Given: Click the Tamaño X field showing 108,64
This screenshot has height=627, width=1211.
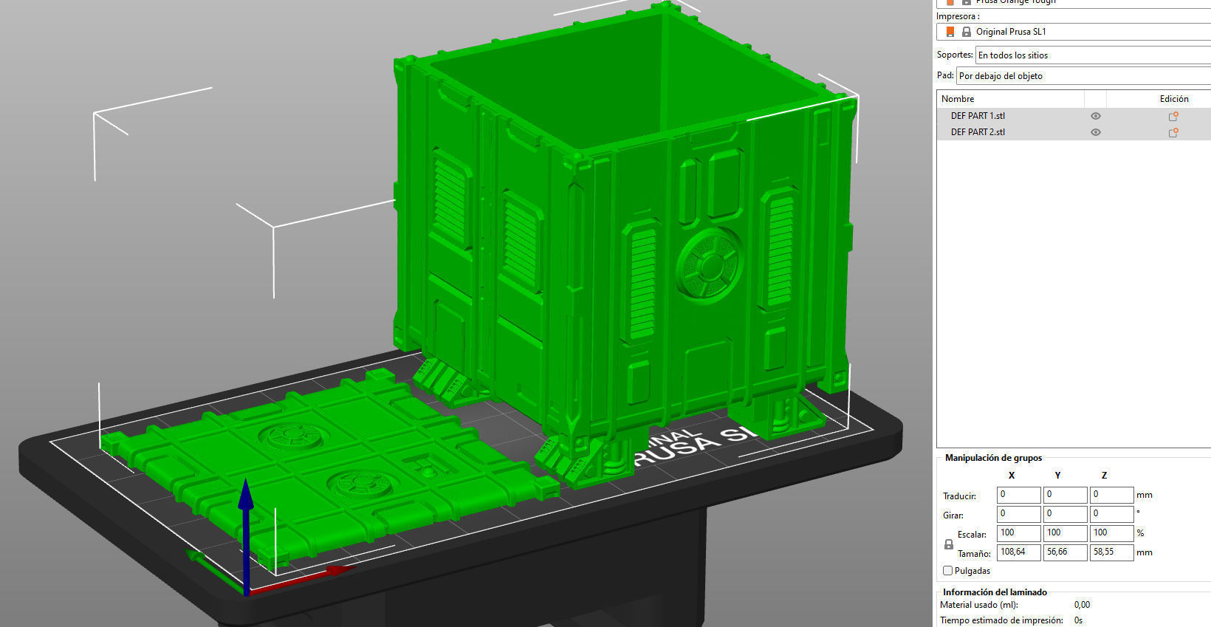Looking at the screenshot, I should tap(1018, 552).
